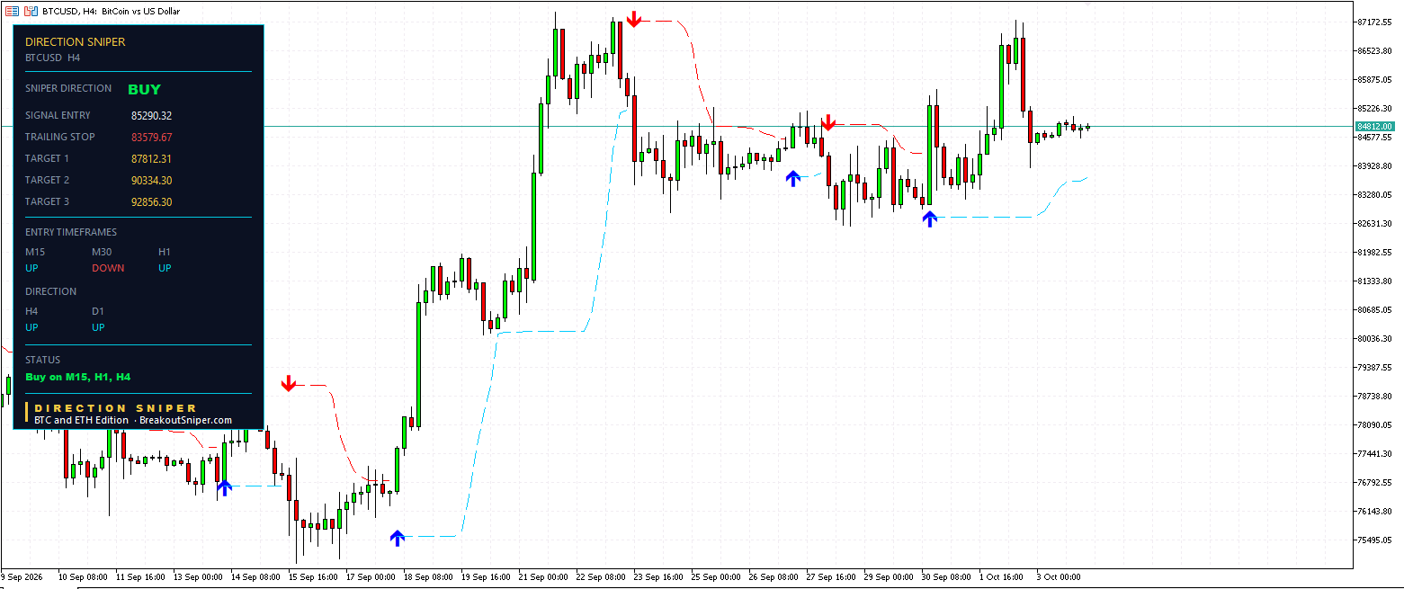Click the red DOWN status under M30
This screenshot has width=1404, height=589.
coord(108,268)
